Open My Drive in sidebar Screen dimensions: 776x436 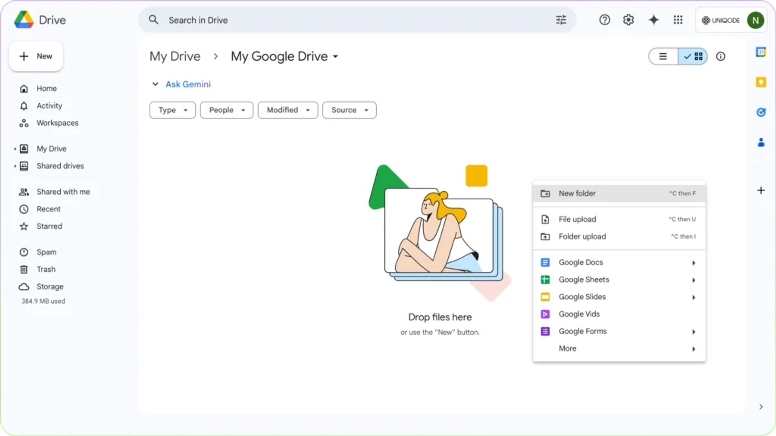tap(51, 149)
